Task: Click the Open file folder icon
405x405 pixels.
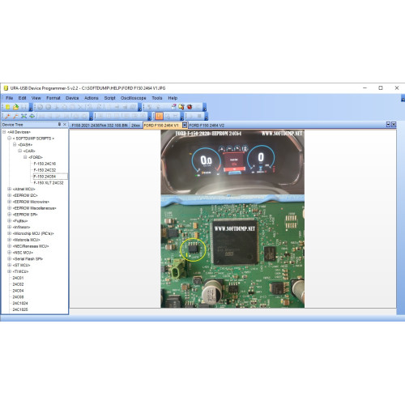Action: pyautogui.click(x=15, y=107)
